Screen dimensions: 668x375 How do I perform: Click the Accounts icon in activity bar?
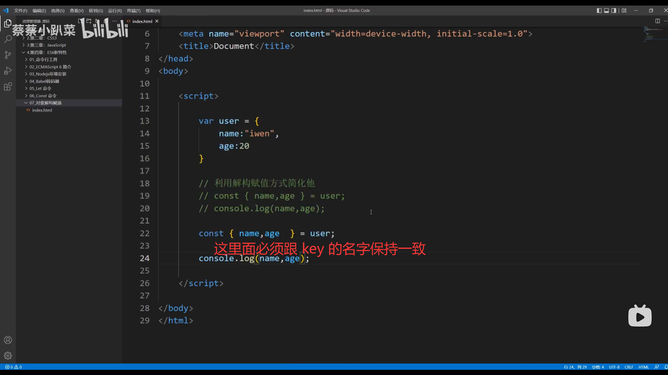point(8,340)
